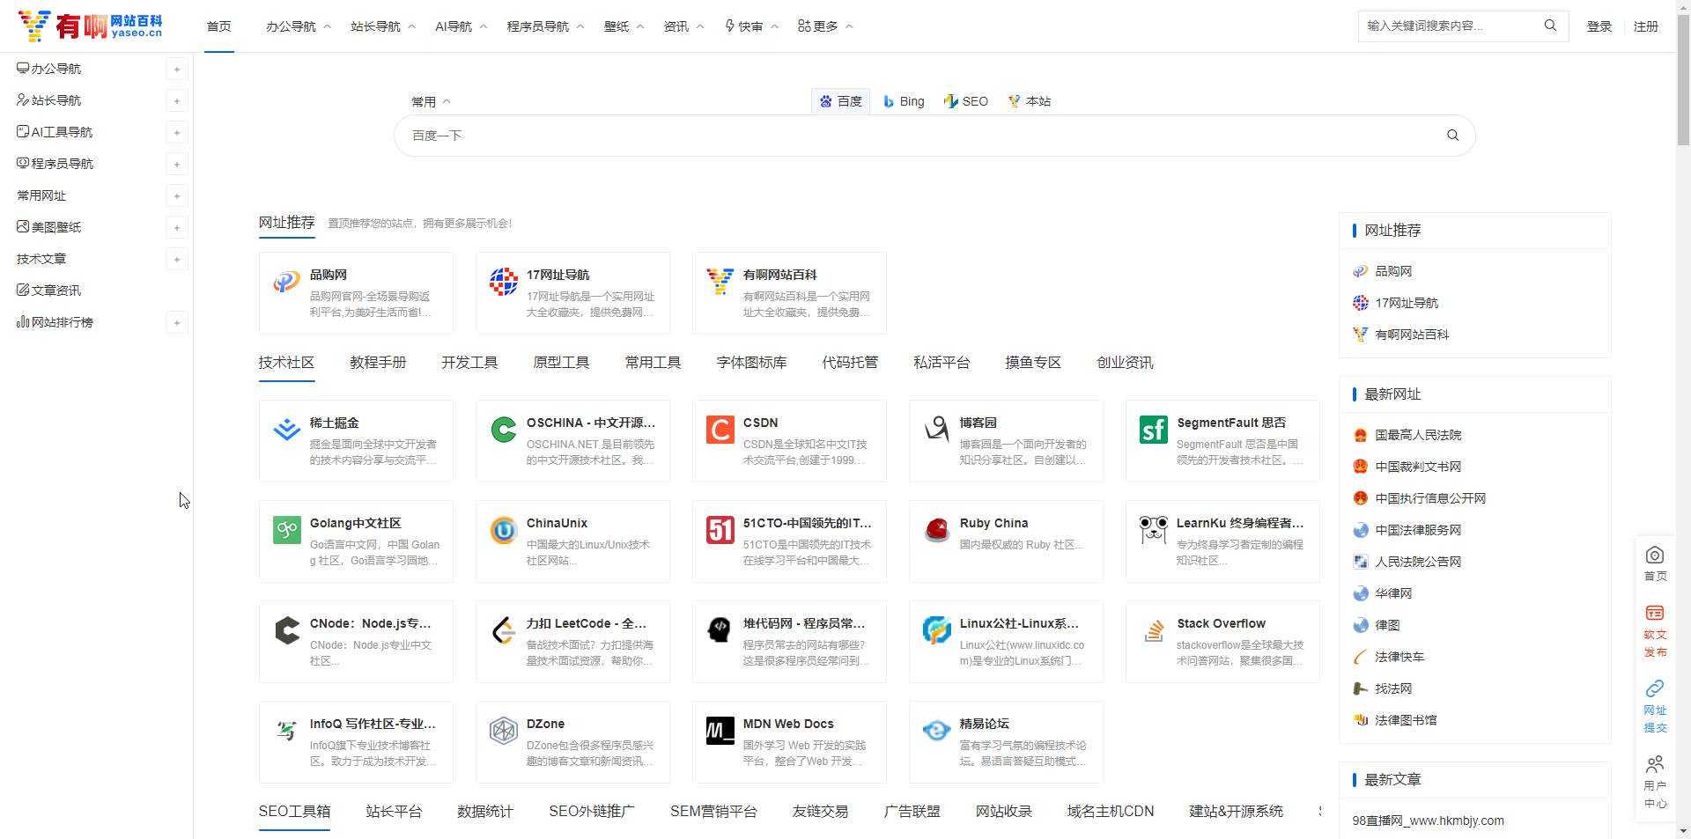Image resolution: width=1691 pixels, height=839 pixels.
Task: Expand 美图壁纸 sidebar plus button
Action: (x=177, y=228)
